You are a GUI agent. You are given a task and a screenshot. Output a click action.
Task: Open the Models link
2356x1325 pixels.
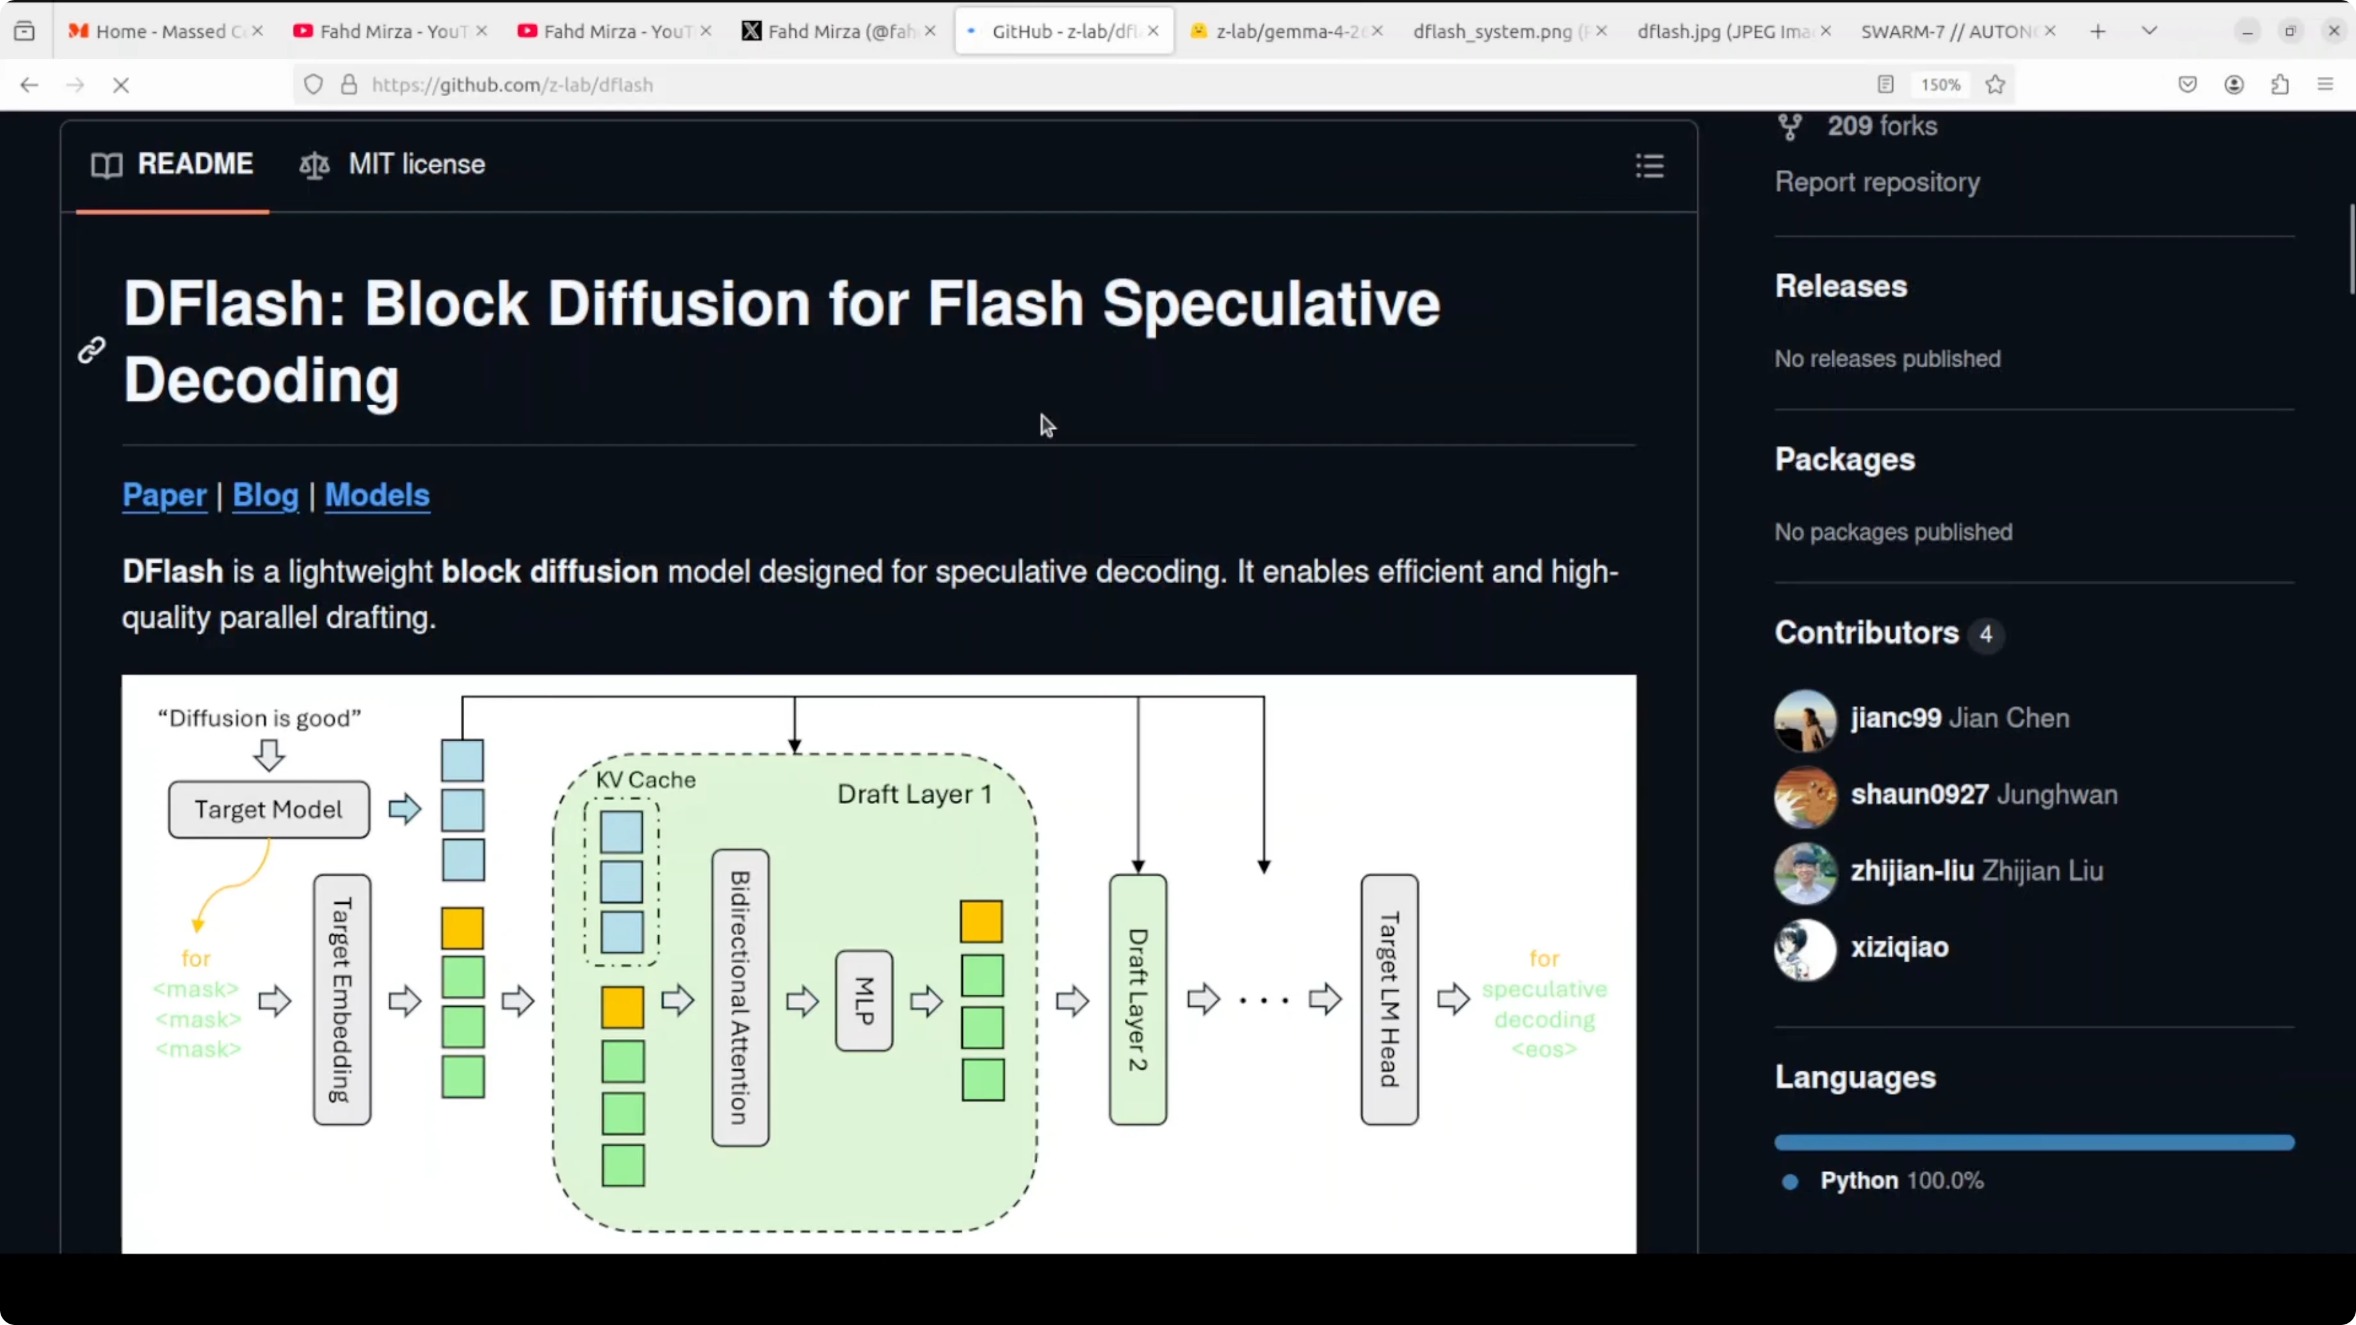pos(377,495)
